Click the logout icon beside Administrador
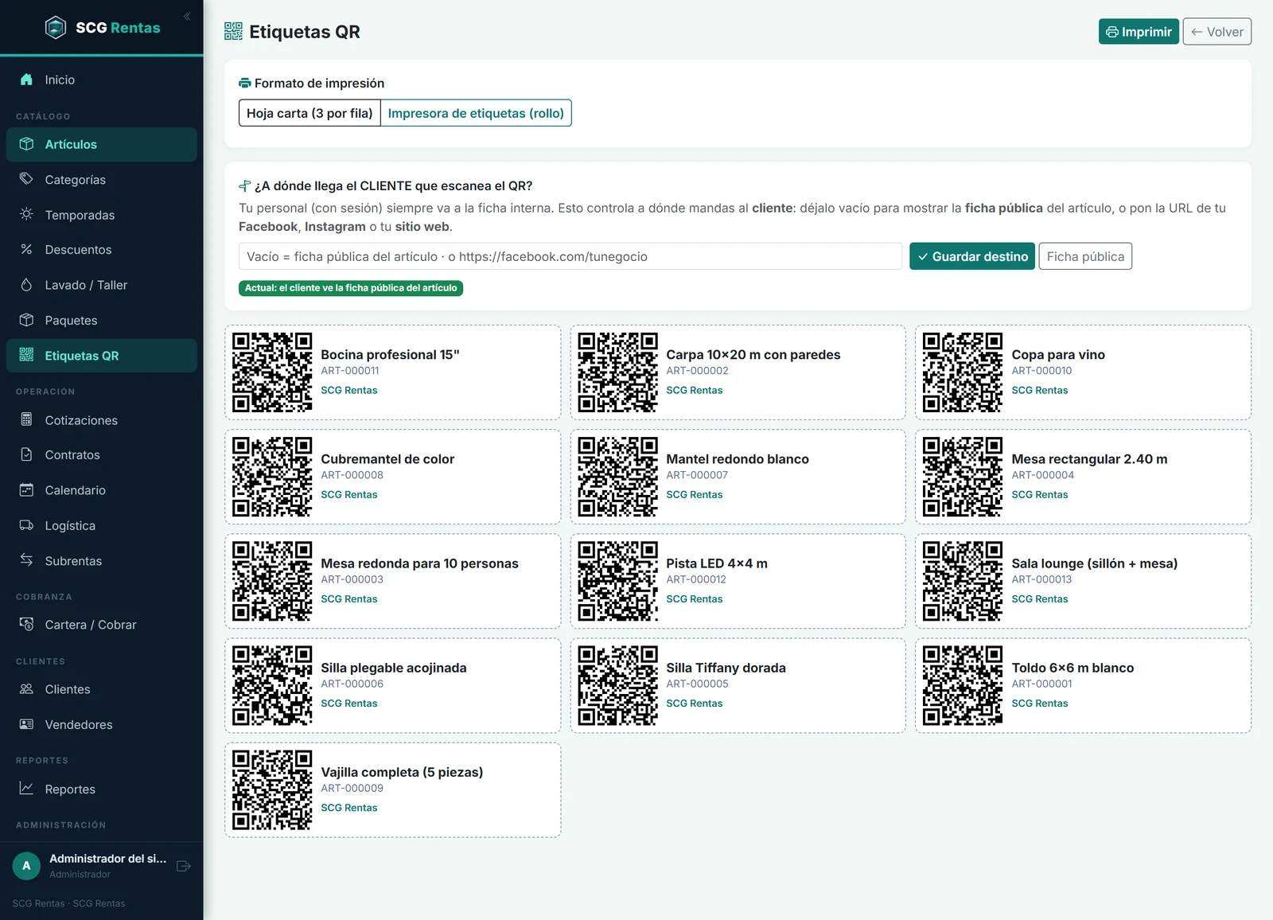Screen dimensions: 1273x920 184,866
